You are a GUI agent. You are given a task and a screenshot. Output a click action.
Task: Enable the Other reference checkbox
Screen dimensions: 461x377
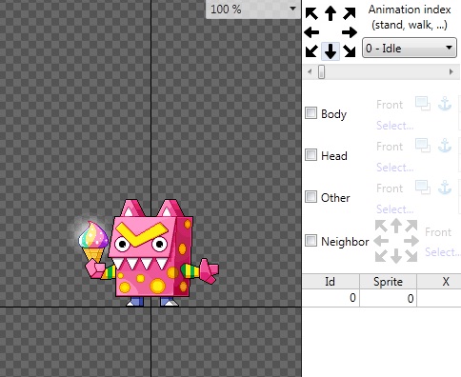(x=311, y=197)
